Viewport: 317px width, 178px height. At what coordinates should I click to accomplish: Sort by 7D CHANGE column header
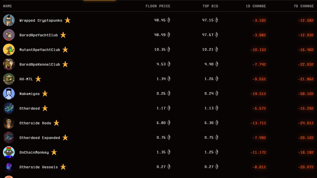(304, 6)
